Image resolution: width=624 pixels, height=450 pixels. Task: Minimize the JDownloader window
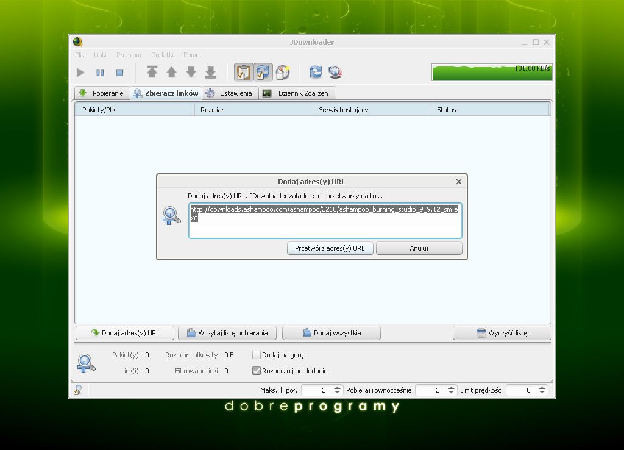click(x=525, y=42)
